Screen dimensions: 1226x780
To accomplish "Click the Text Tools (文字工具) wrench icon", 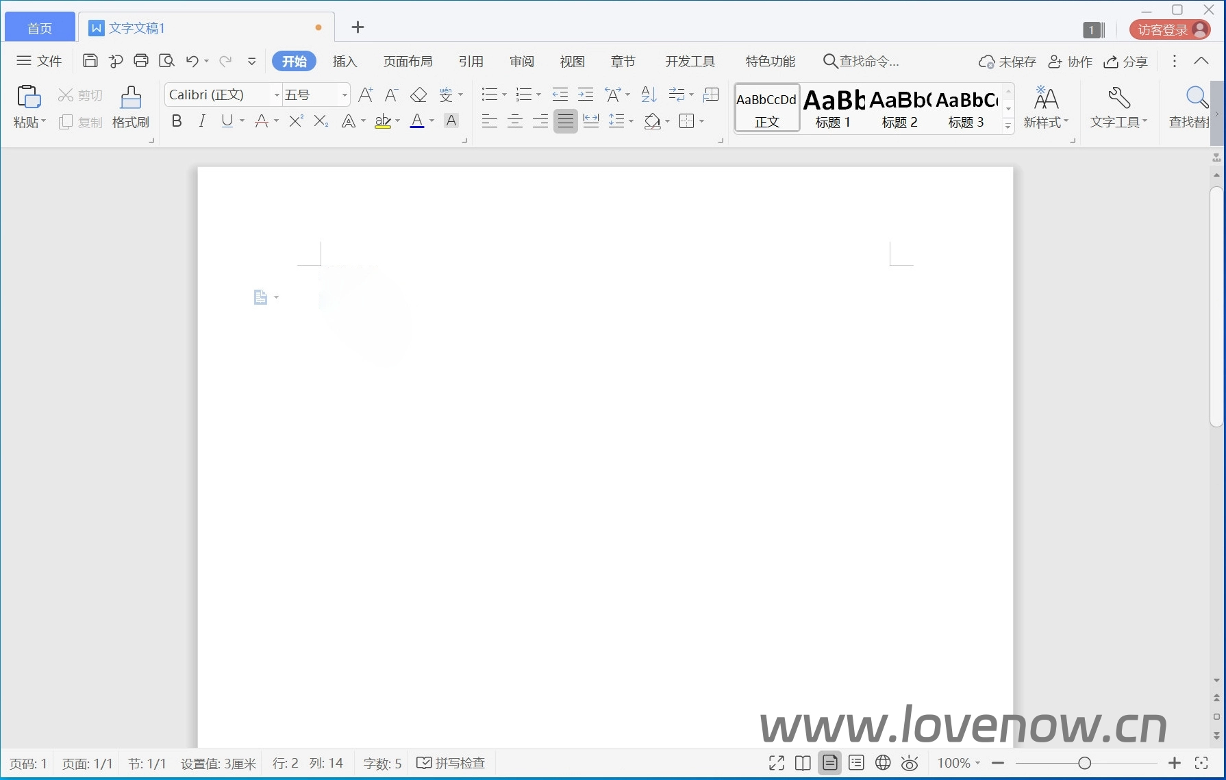I will point(1118,99).
